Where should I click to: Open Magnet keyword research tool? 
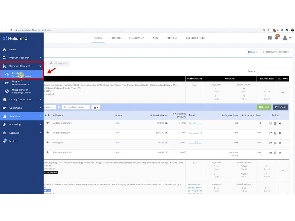click(x=20, y=83)
